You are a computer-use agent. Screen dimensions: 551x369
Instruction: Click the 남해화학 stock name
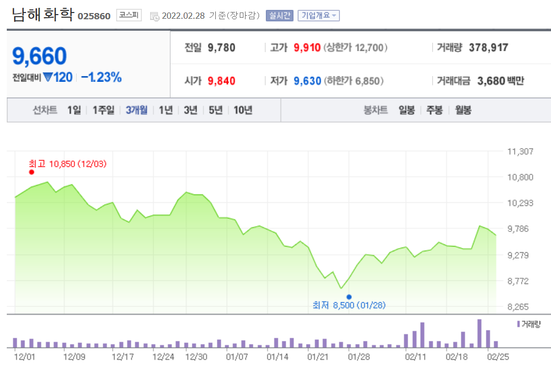(43, 15)
